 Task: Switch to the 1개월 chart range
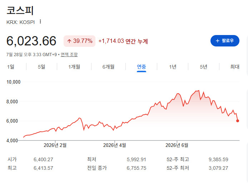click(x=74, y=66)
